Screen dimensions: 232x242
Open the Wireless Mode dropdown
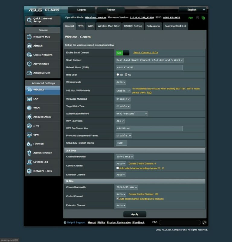click(x=121, y=82)
